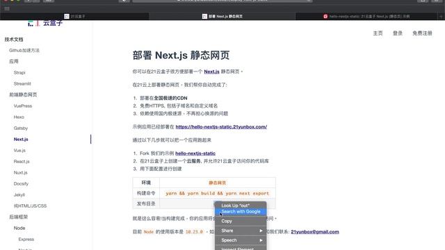The height and width of the screenshot is (250, 445).
Task: Expand the Speech submenu in context menu
Action: pyautogui.click(x=241, y=240)
